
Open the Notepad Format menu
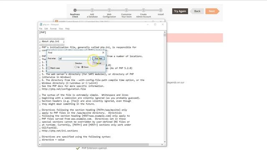pos(53,29)
